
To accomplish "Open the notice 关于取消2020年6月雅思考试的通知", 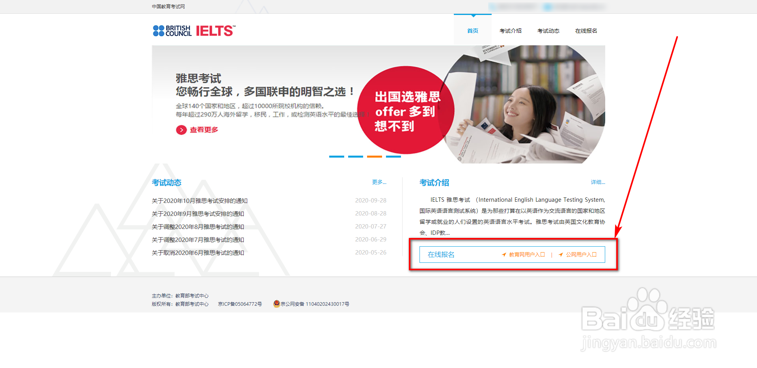I will (x=198, y=253).
